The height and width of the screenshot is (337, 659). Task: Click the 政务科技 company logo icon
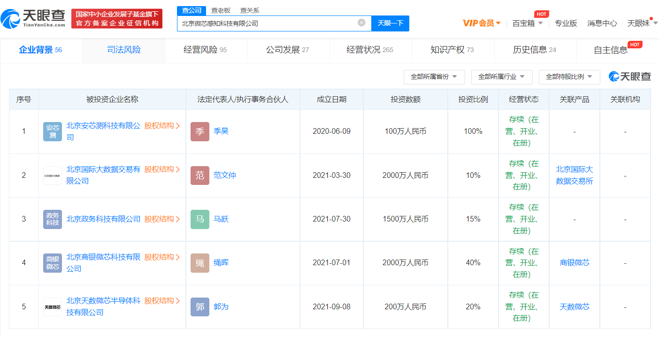tap(53, 219)
